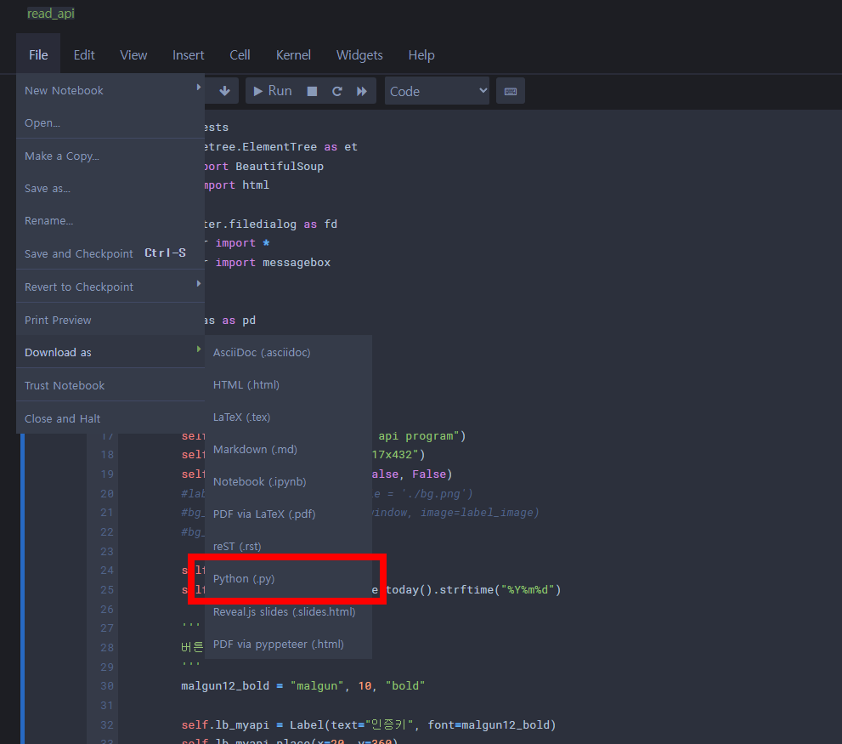This screenshot has width=842, height=744.
Task: Choose Rename... in File menu
Action: (110, 220)
